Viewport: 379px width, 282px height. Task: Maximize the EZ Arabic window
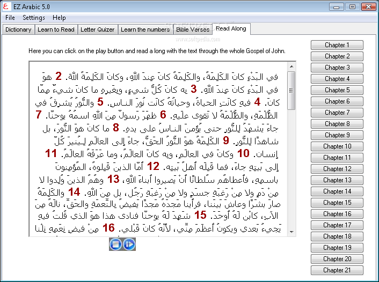352,7
